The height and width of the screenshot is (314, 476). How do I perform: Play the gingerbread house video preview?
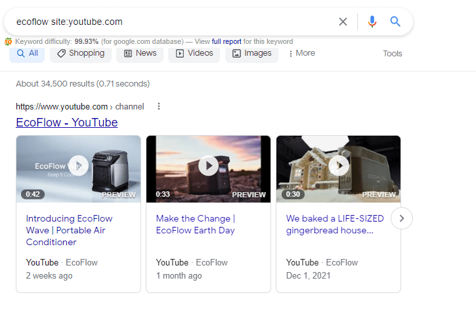(339, 165)
